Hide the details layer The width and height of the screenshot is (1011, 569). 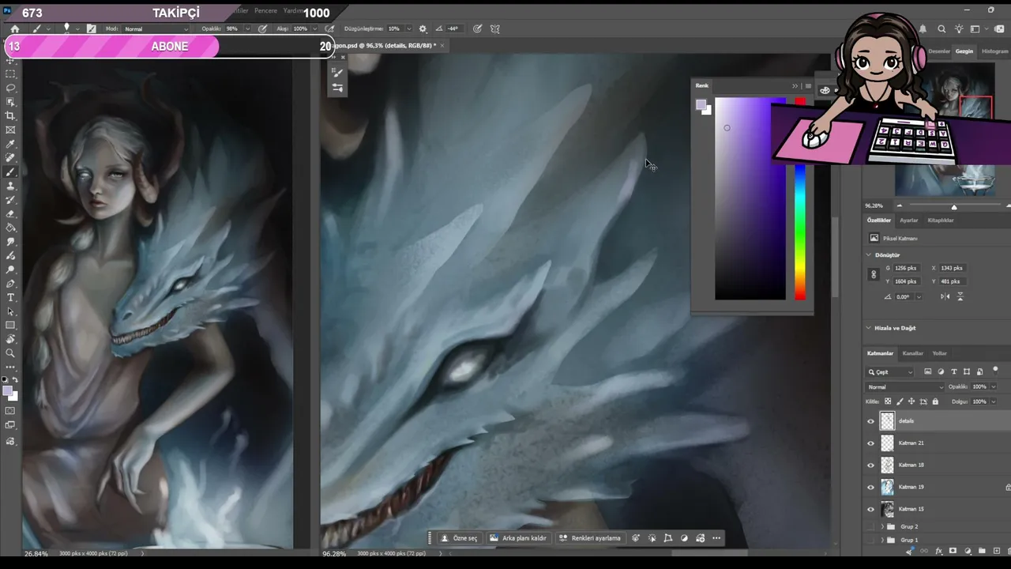click(871, 421)
